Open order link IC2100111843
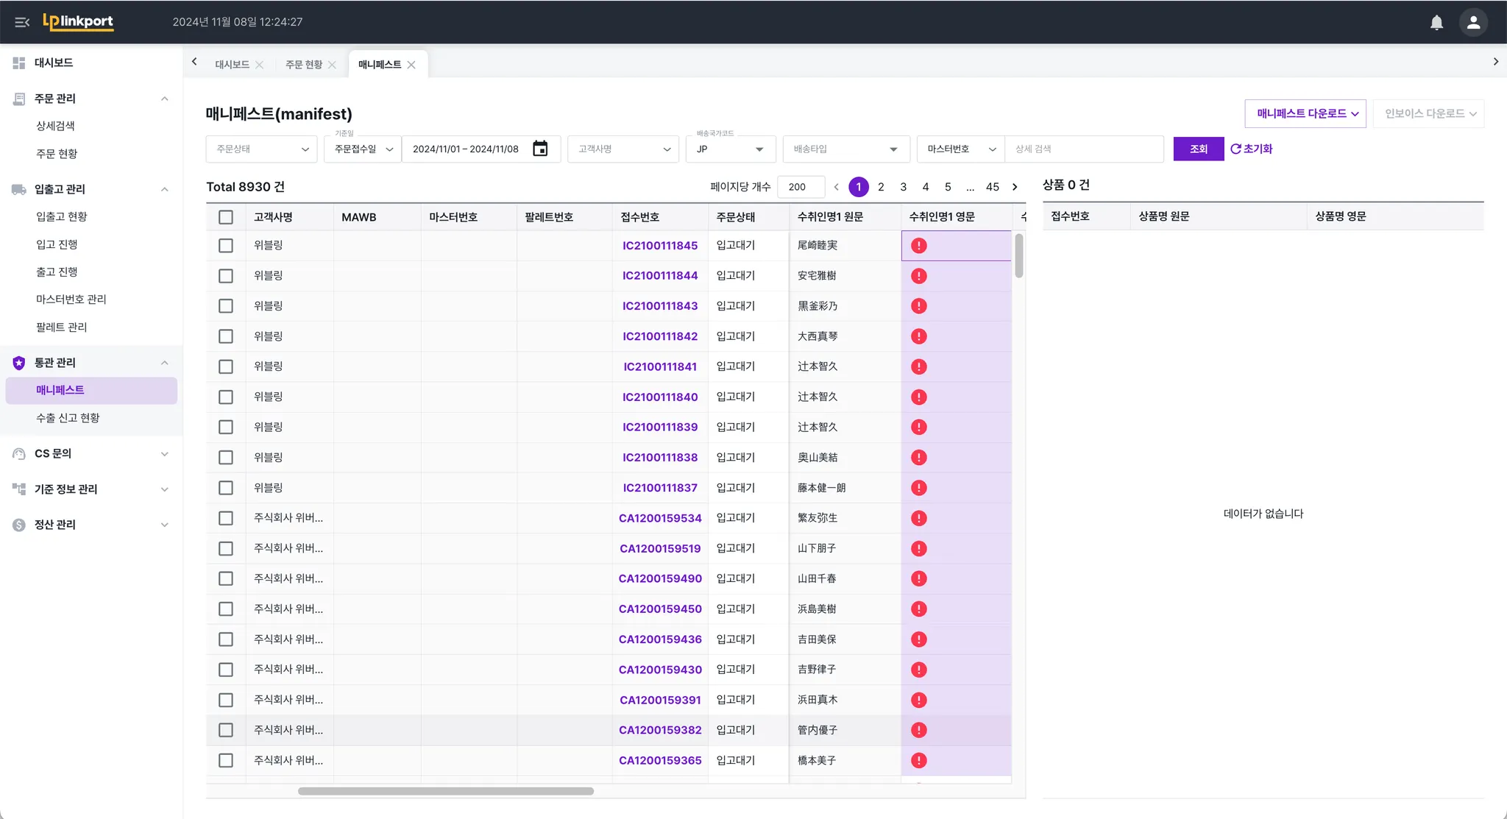This screenshot has width=1507, height=819. pos(659,306)
